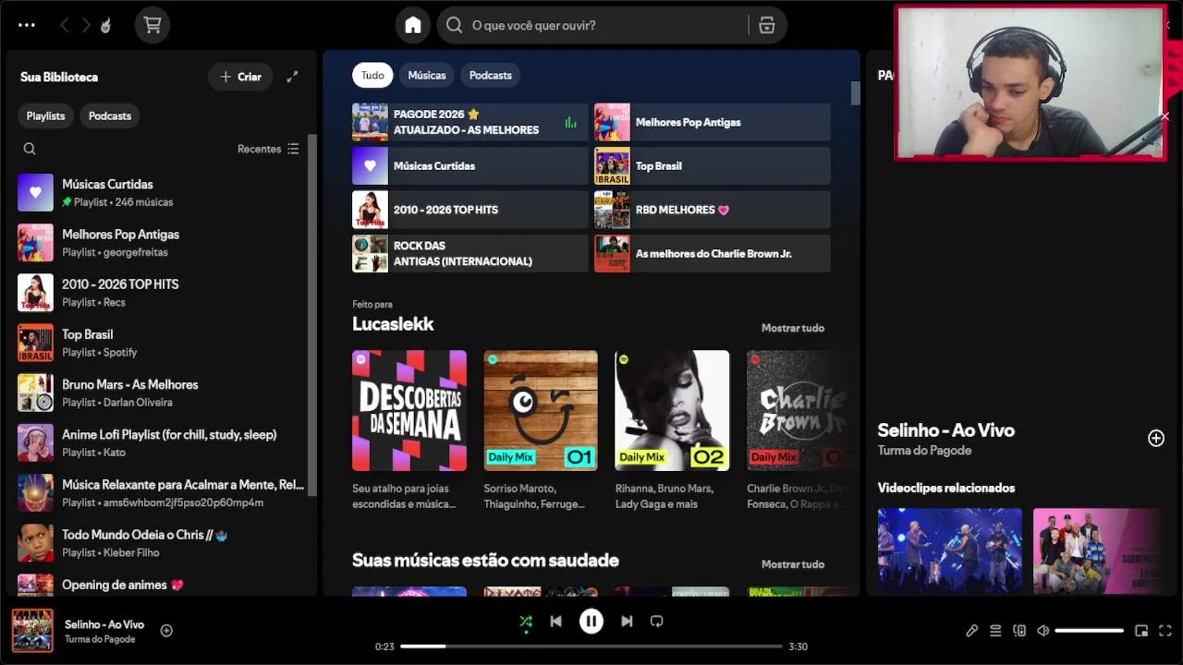Show lyrics with microphone icon

click(x=971, y=631)
